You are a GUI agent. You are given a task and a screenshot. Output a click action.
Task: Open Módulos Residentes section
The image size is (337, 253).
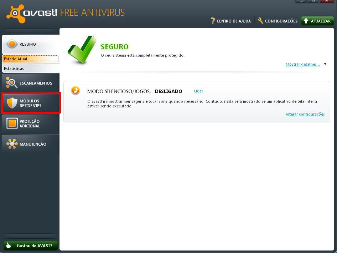31,103
